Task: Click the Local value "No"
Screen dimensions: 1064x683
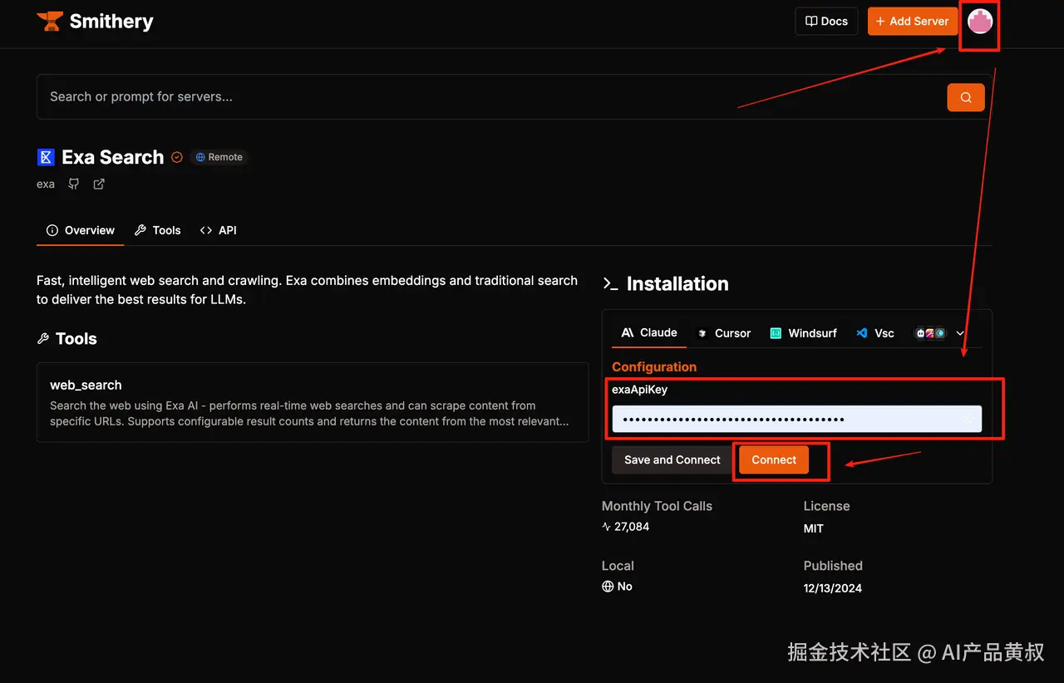Action: pos(625,587)
